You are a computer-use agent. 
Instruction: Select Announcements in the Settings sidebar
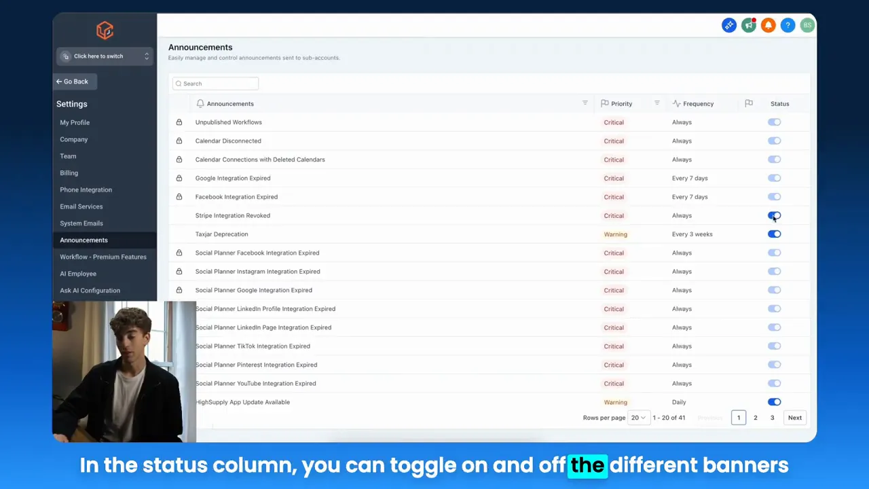tap(84, 240)
